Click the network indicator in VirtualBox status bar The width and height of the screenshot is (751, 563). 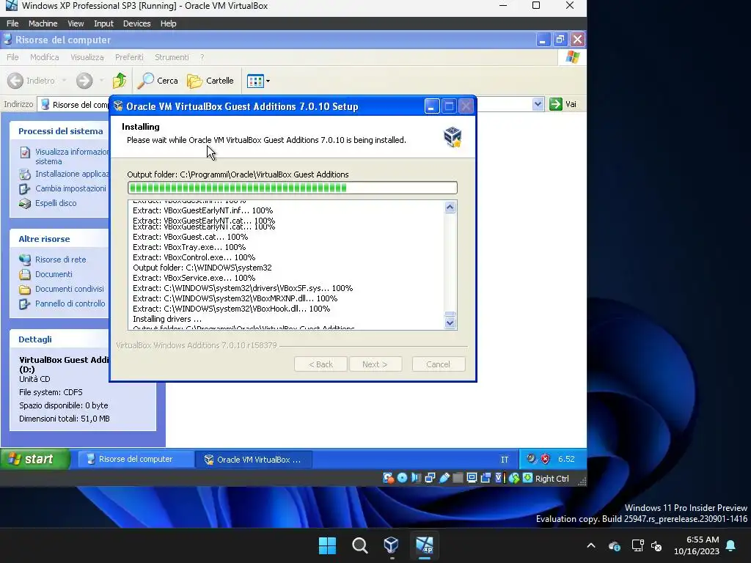pos(430,478)
